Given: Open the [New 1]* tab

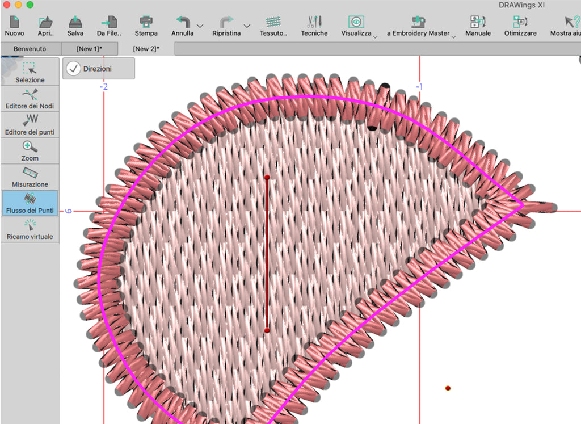Looking at the screenshot, I should [x=91, y=49].
